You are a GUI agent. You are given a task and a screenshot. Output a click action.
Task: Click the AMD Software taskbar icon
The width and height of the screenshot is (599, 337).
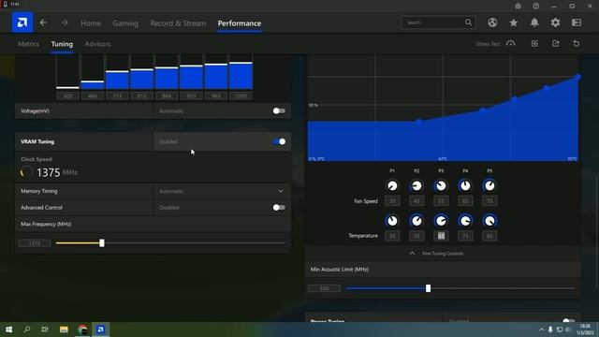100,330
